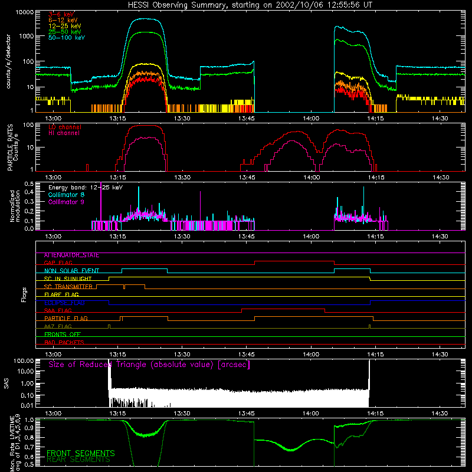Click the counts/s/detector axis label
The image size is (472, 472).
[x=8, y=61]
